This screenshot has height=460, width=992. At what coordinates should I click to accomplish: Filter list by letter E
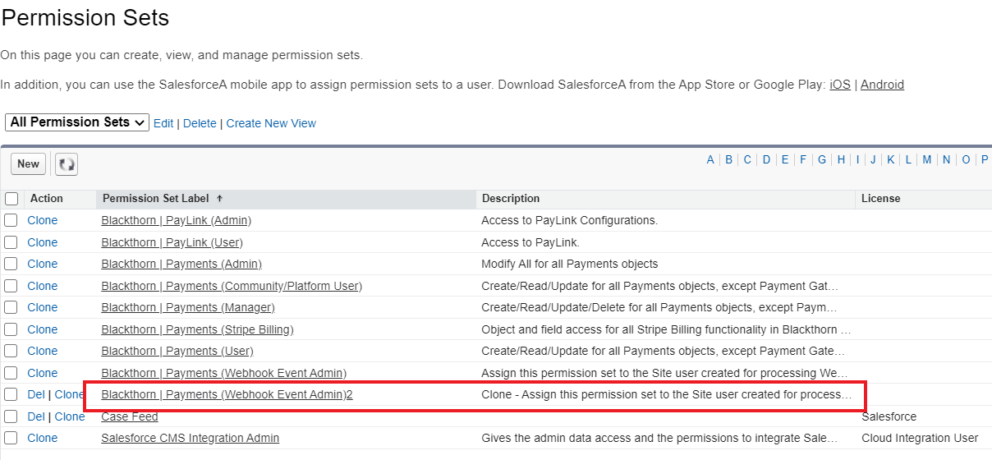point(785,160)
